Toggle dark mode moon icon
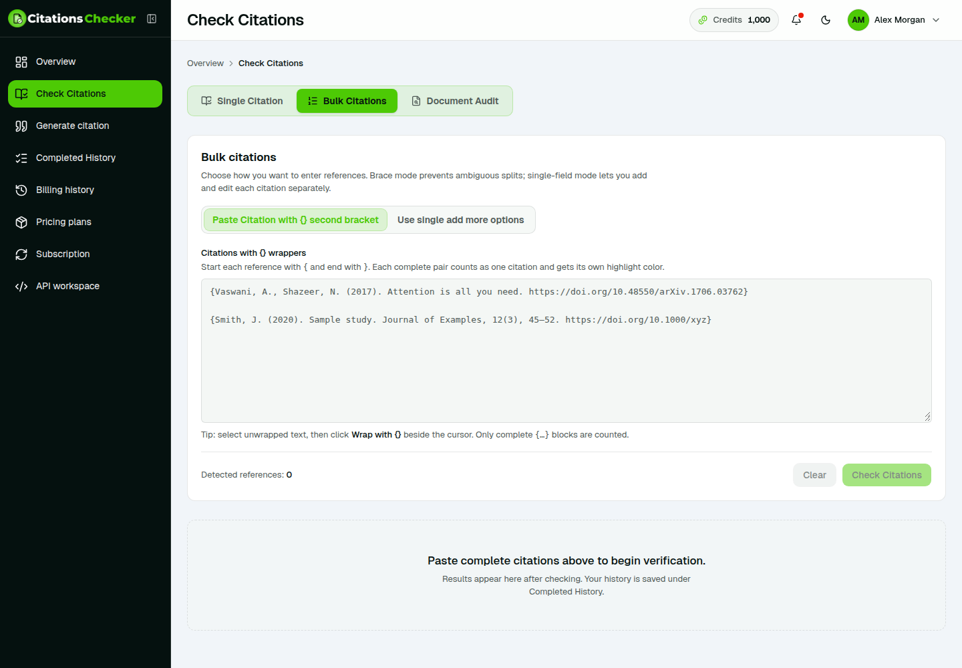Viewport: 962px width, 668px height. 826,20
